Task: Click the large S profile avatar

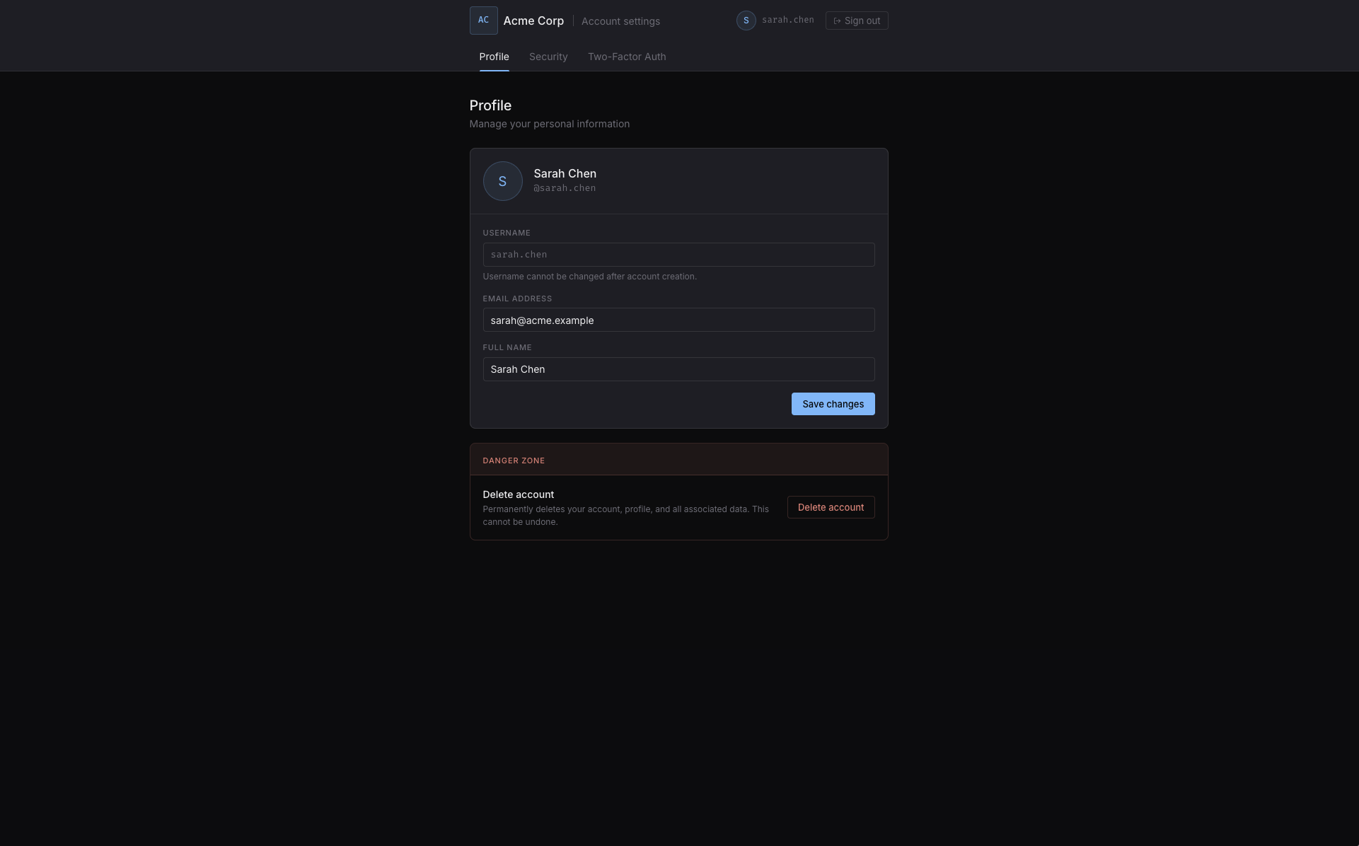Action: click(502, 181)
